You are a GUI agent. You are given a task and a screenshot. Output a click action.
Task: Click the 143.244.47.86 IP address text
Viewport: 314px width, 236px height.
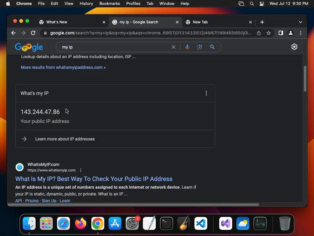pos(40,112)
